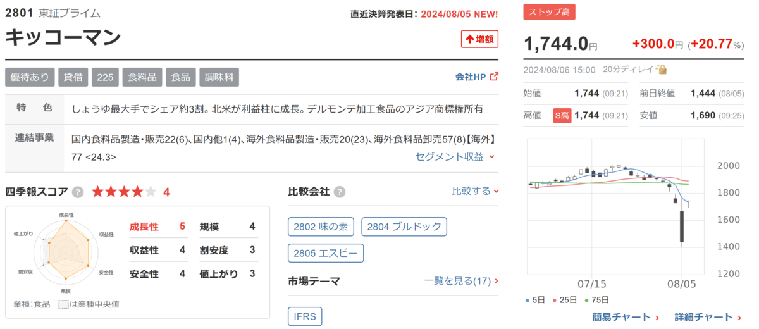Screen dimensions: 759x329
Task: Open the 簡易チャート link
Action: tap(626, 317)
